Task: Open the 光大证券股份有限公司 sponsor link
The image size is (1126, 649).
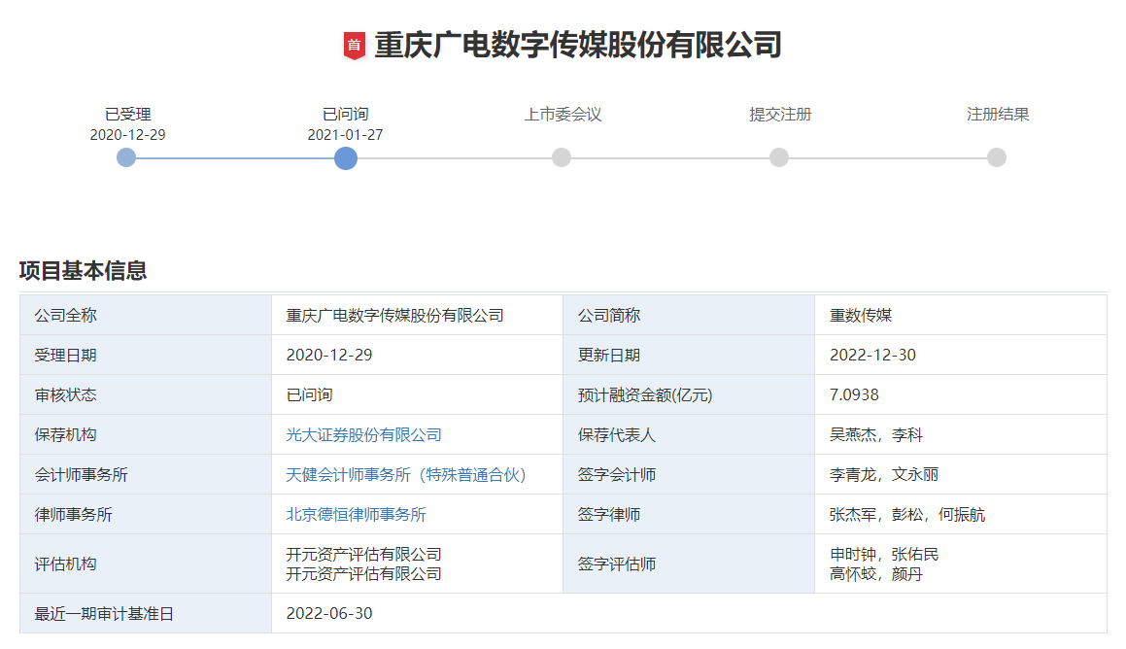Action: tap(364, 435)
